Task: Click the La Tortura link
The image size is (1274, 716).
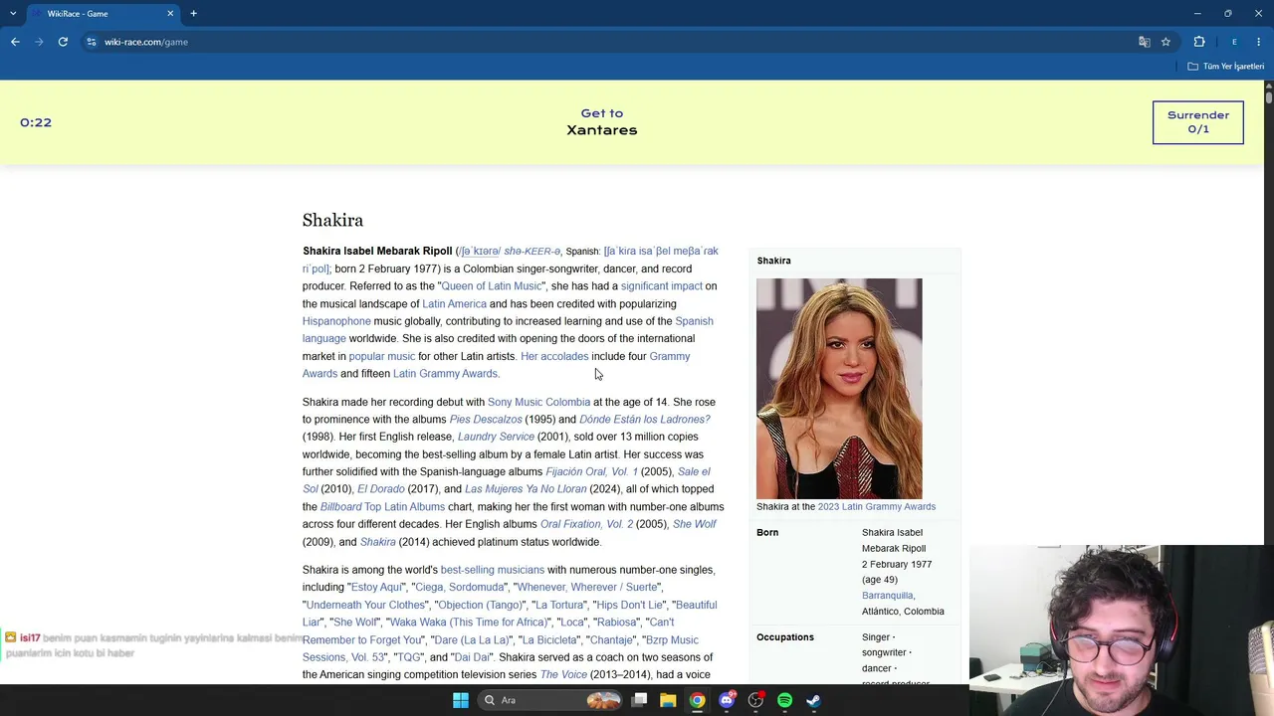Action: coord(560,605)
